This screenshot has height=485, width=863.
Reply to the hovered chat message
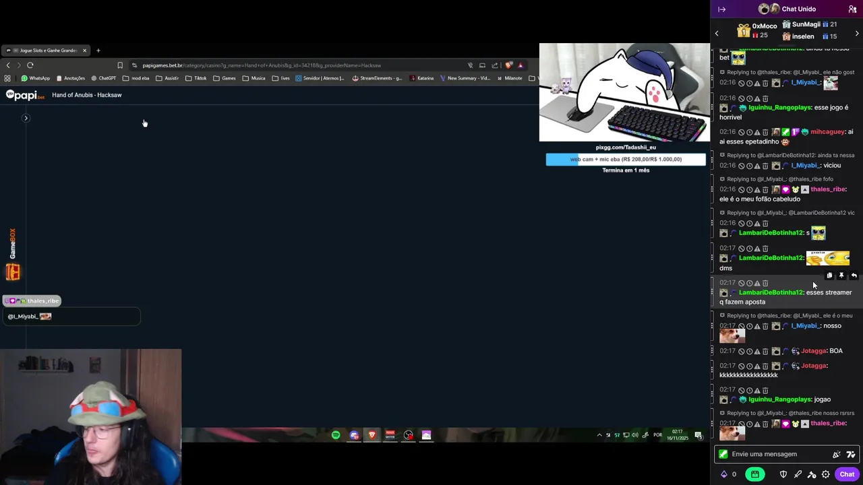point(854,276)
